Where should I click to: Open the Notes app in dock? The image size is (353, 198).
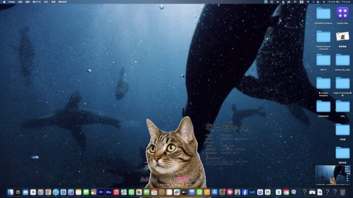78,192
